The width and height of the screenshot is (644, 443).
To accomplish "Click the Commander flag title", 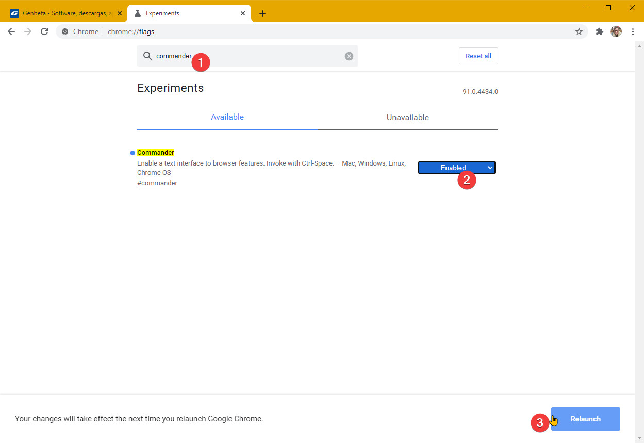I will [156, 153].
